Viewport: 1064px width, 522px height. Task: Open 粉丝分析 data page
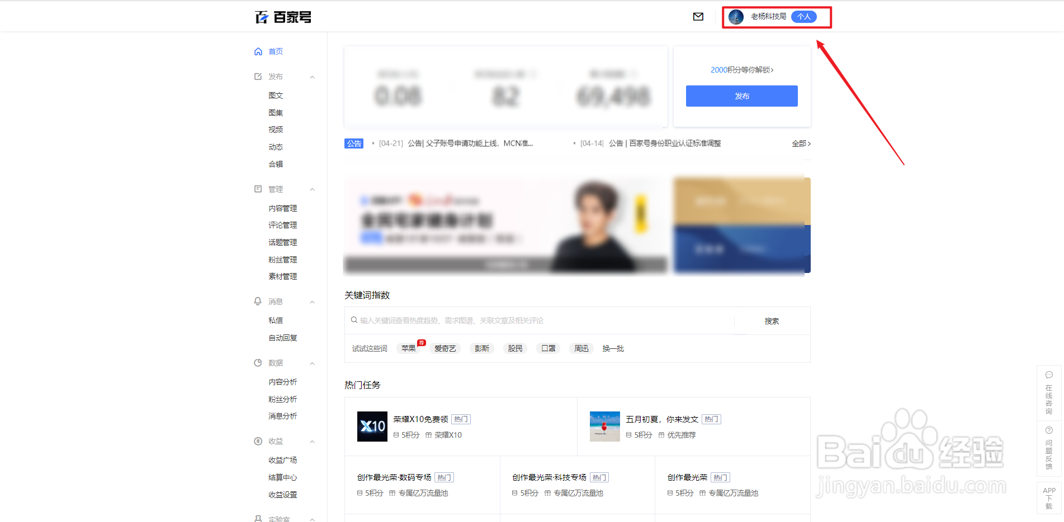click(x=282, y=399)
